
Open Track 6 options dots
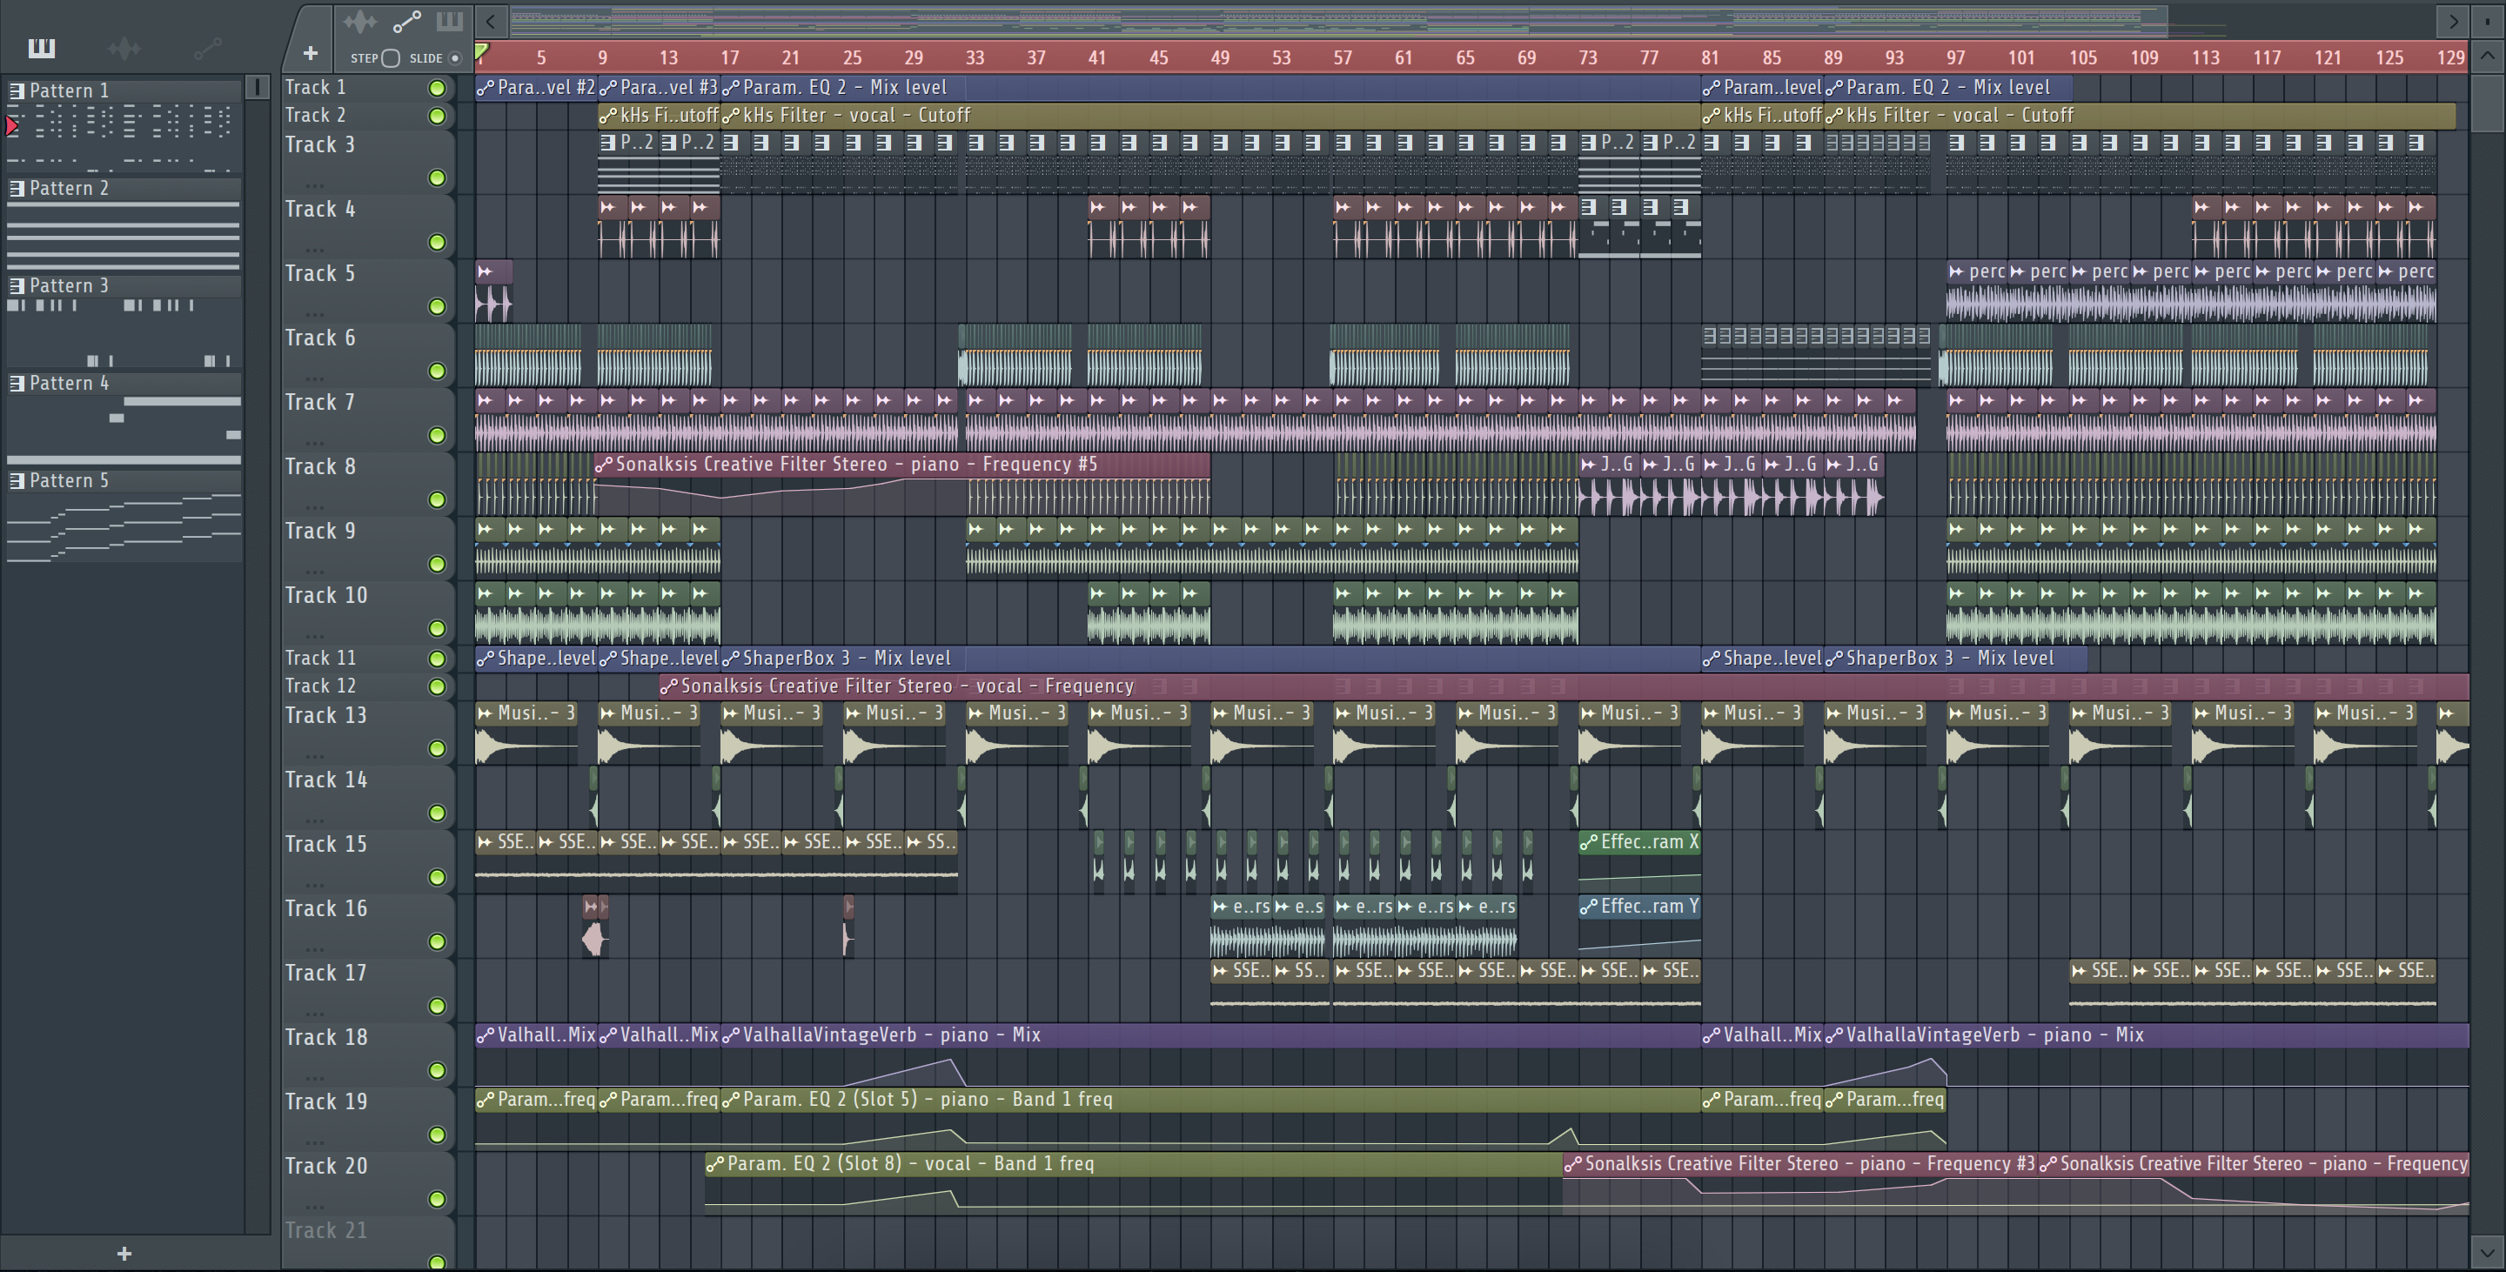pos(314,378)
